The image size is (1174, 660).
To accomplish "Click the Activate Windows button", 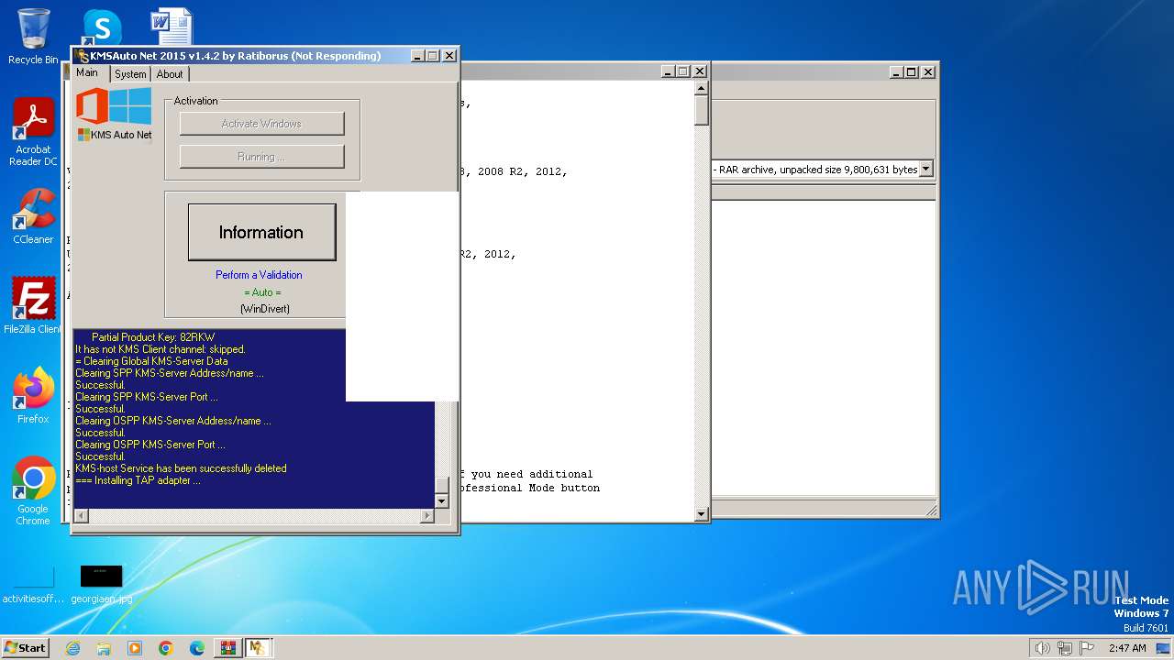I will click(261, 124).
